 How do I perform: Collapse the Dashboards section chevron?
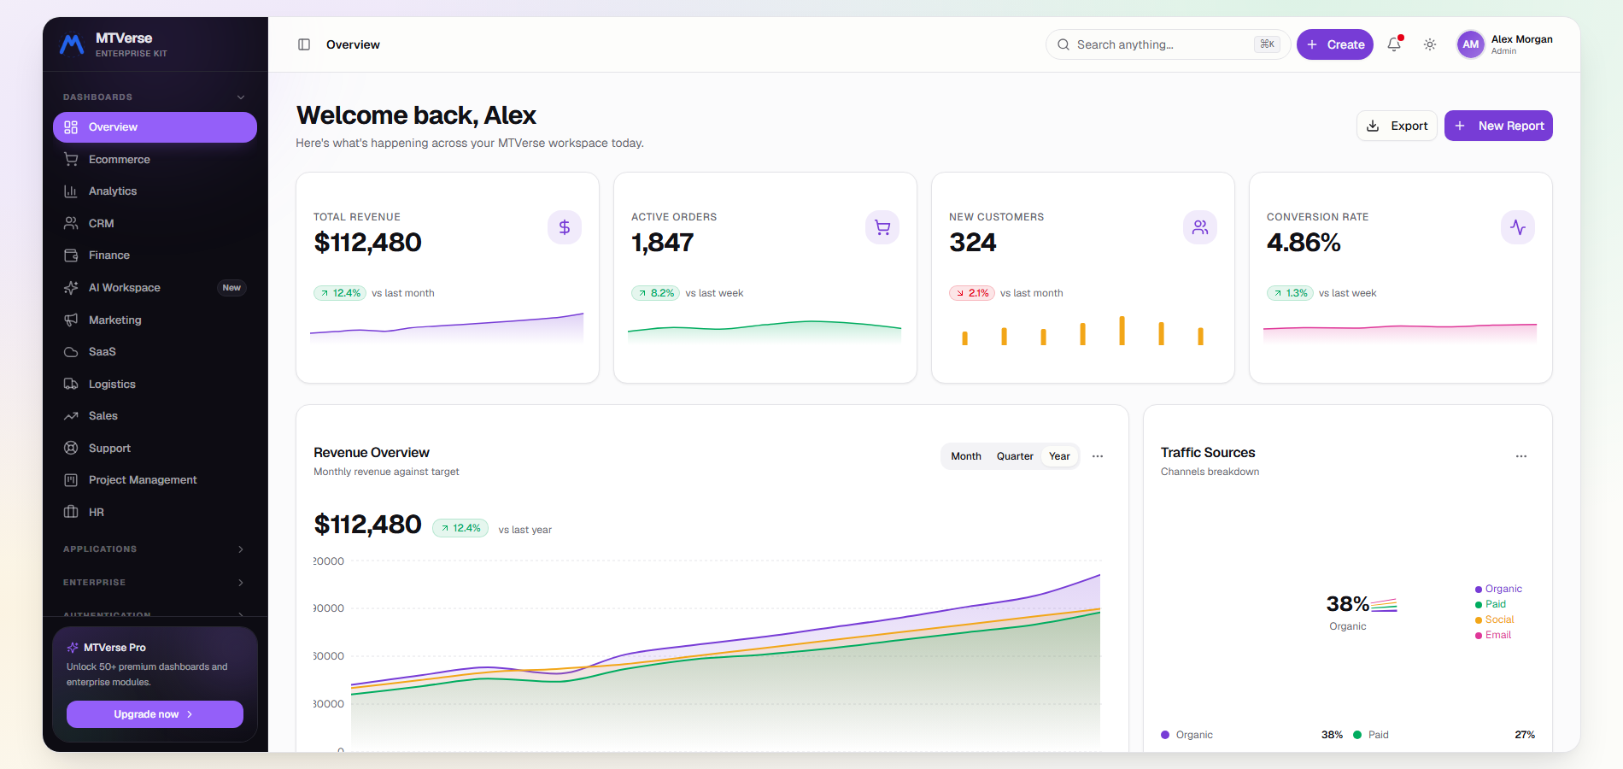(241, 97)
